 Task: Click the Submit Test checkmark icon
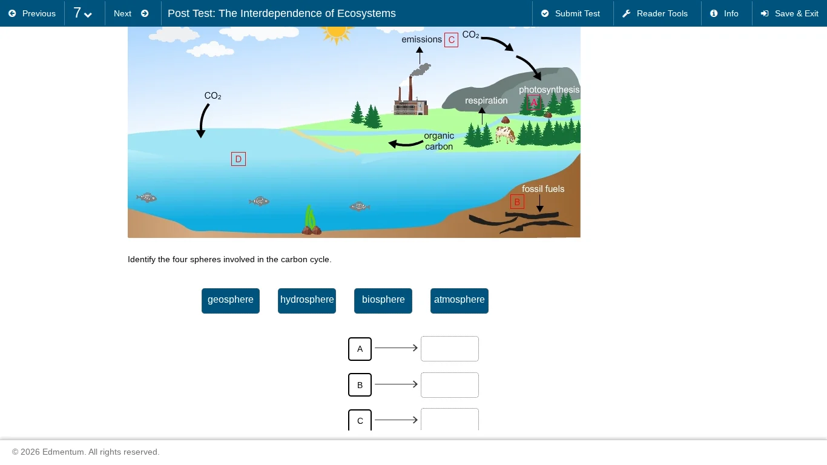click(546, 13)
